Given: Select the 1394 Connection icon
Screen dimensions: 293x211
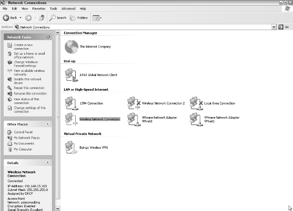Looking at the screenshot, I should 71,103.
